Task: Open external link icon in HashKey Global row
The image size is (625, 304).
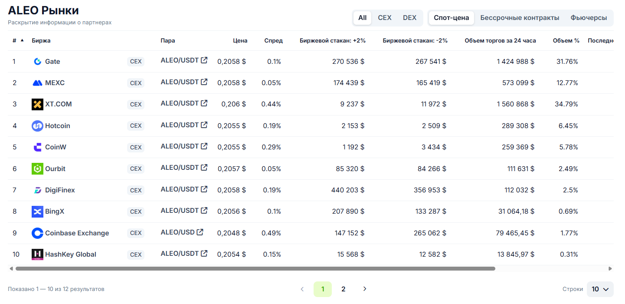Action: (x=204, y=253)
